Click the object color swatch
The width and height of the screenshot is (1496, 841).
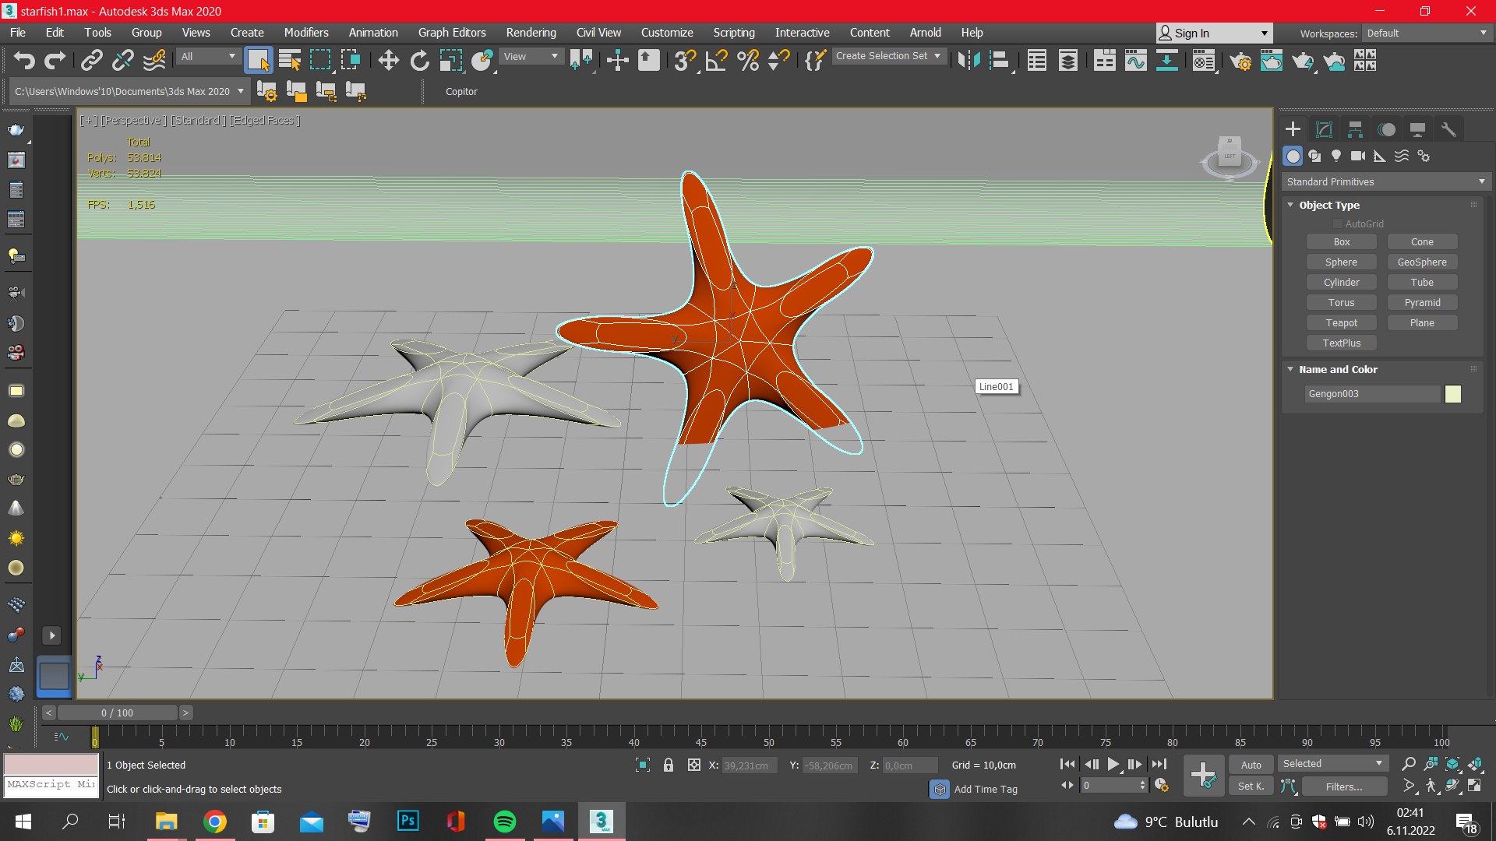(1453, 394)
